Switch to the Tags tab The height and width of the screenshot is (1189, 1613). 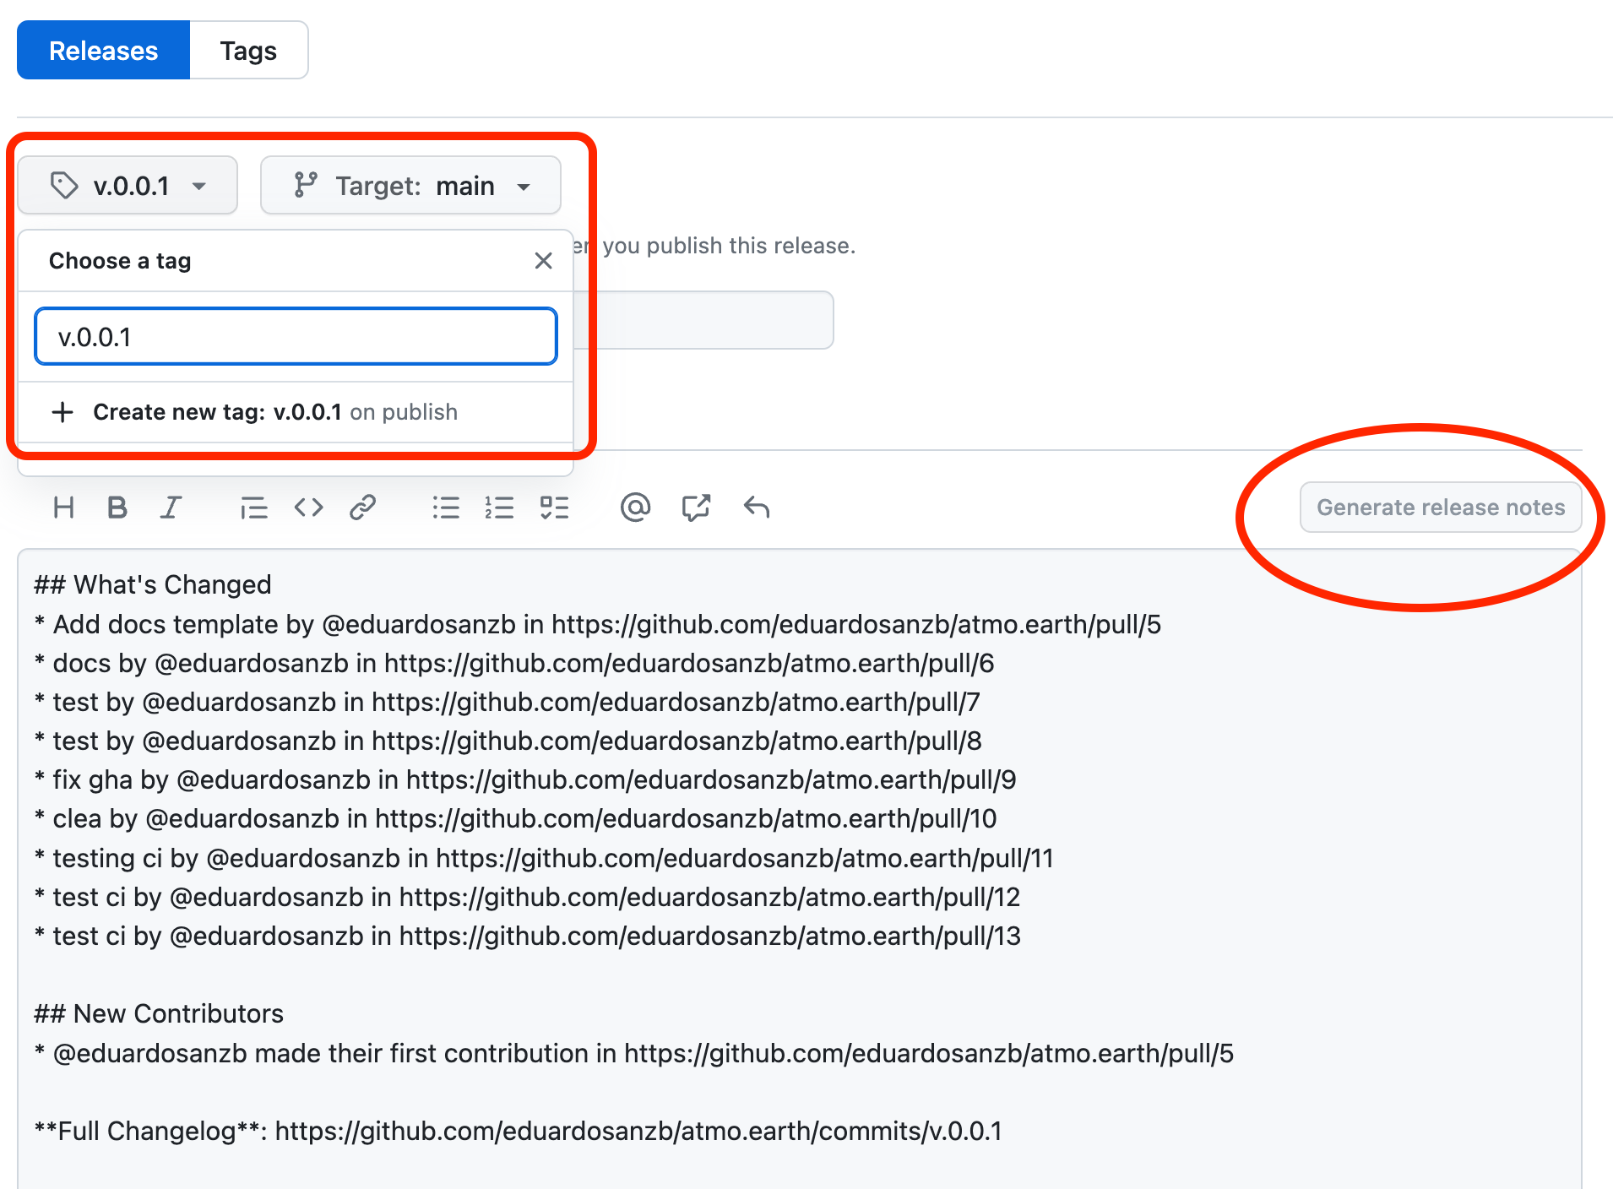[x=248, y=51]
